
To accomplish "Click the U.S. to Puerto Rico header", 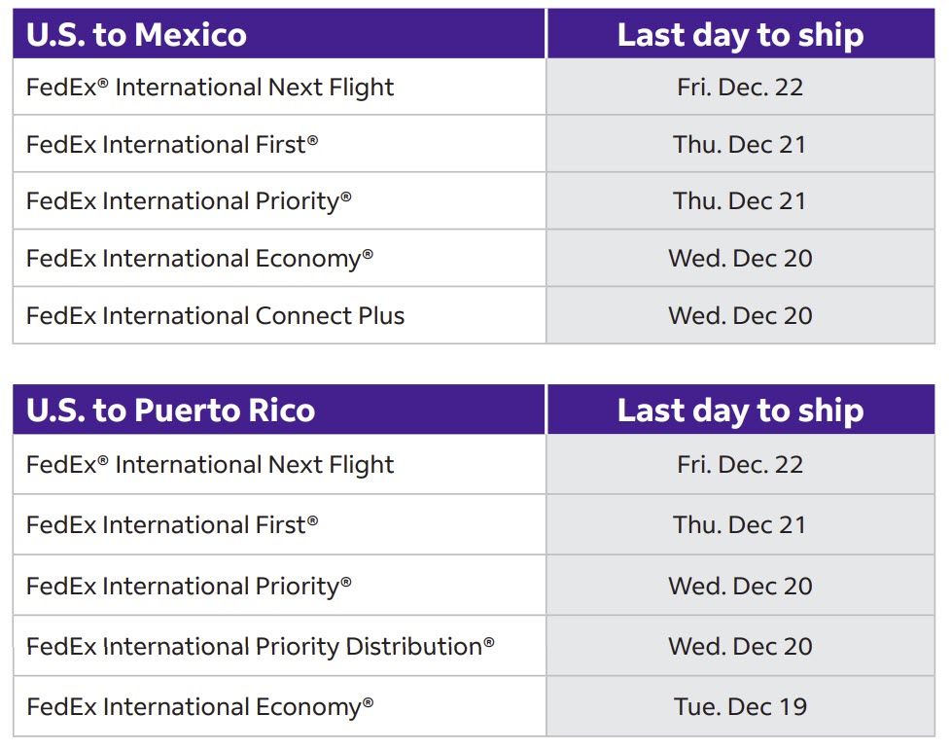I will (170, 411).
